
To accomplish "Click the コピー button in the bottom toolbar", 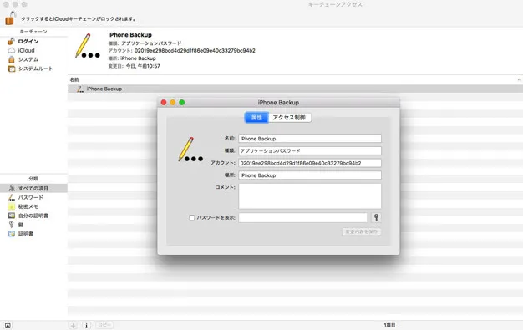I will tap(104, 325).
